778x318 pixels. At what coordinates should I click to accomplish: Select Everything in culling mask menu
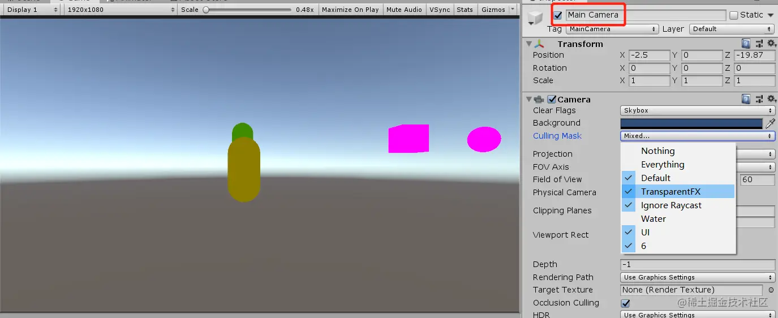pos(678,165)
